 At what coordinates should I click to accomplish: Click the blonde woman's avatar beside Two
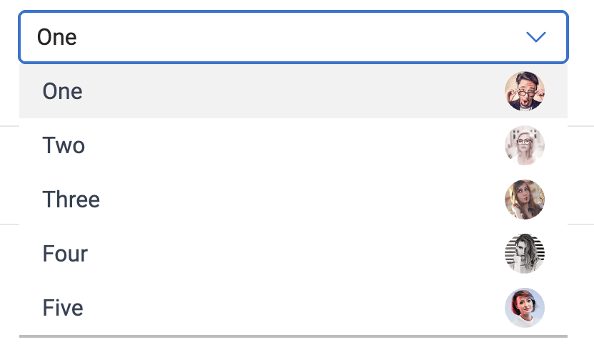click(525, 145)
